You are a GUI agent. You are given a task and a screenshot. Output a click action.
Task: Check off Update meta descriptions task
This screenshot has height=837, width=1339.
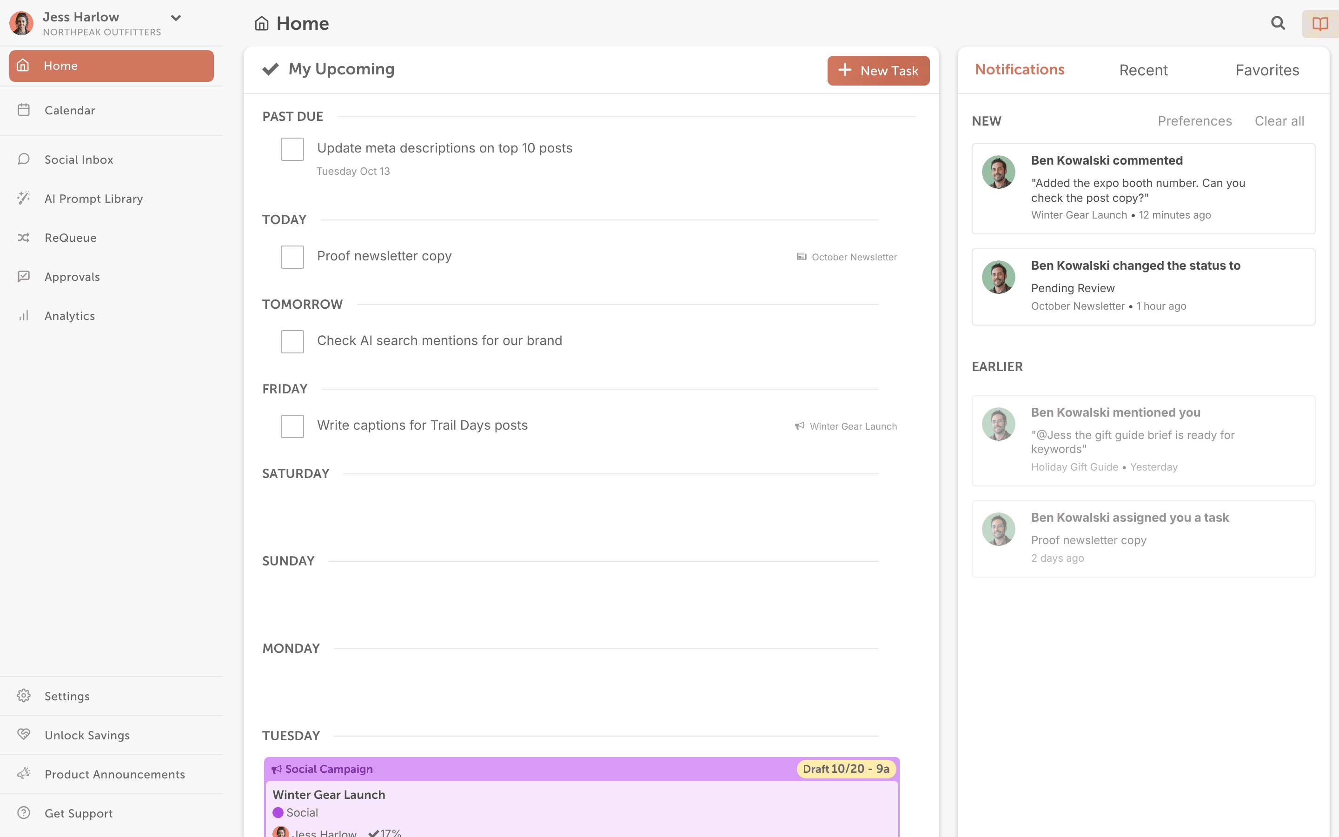292,149
